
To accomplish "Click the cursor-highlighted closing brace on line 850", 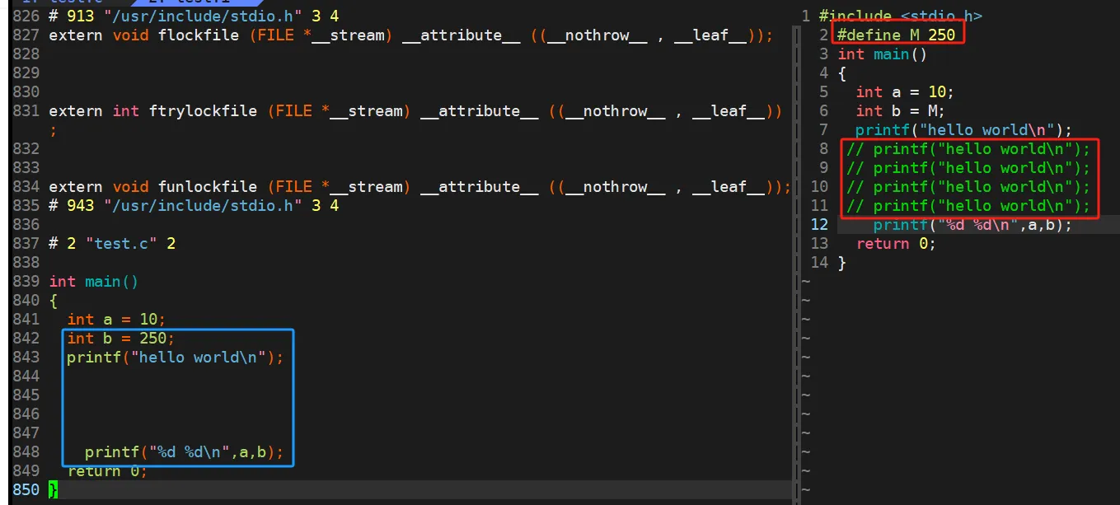I will (54, 490).
